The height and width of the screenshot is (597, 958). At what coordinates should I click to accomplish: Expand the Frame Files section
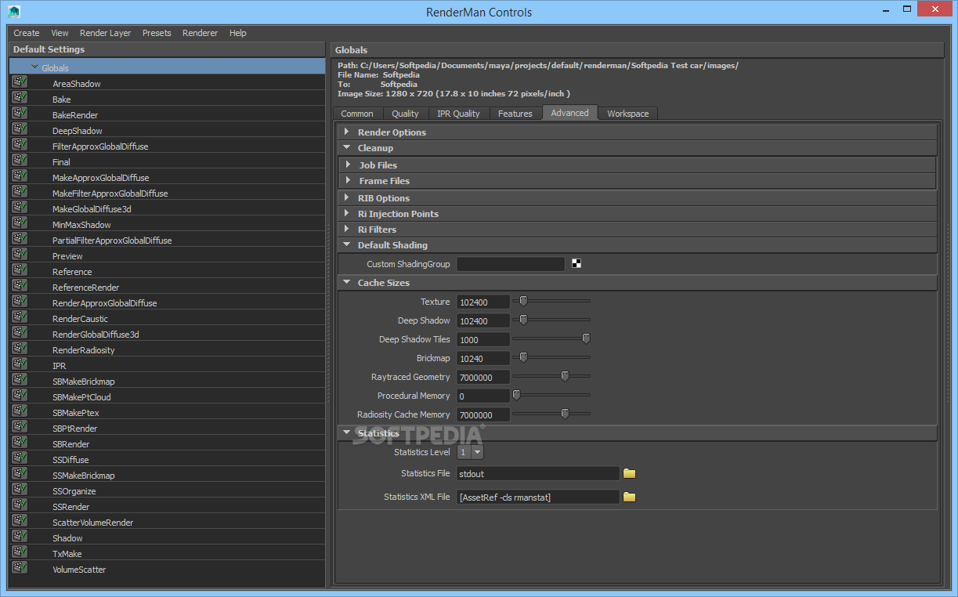349,180
